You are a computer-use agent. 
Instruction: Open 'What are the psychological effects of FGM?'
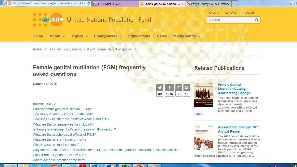click(x=64, y=135)
